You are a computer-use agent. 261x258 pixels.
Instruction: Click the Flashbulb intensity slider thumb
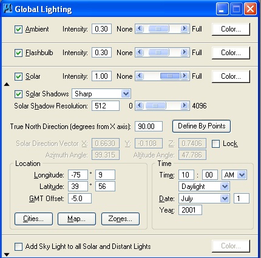point(158,52)
